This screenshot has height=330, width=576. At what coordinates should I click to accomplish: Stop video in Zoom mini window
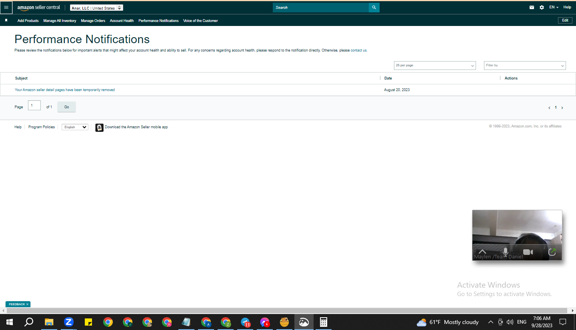pos(528,252)
